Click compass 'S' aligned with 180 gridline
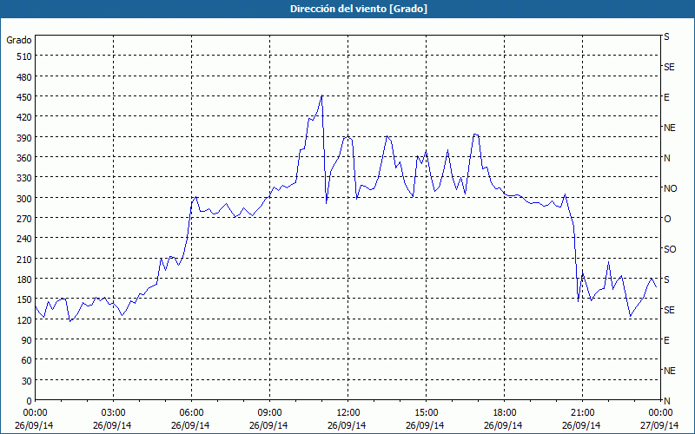Viewport: 695px width, 434px height. [666, 279]
